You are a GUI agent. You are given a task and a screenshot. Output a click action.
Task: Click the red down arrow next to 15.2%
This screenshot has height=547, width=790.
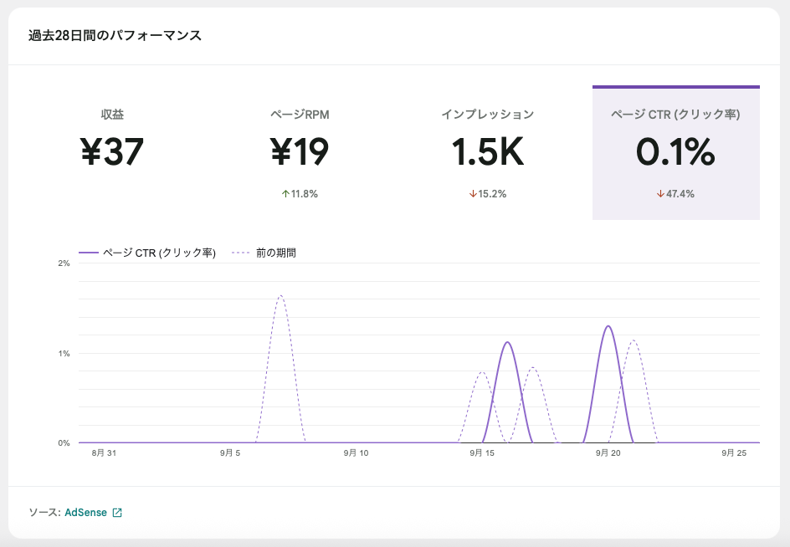click(473, 194)
